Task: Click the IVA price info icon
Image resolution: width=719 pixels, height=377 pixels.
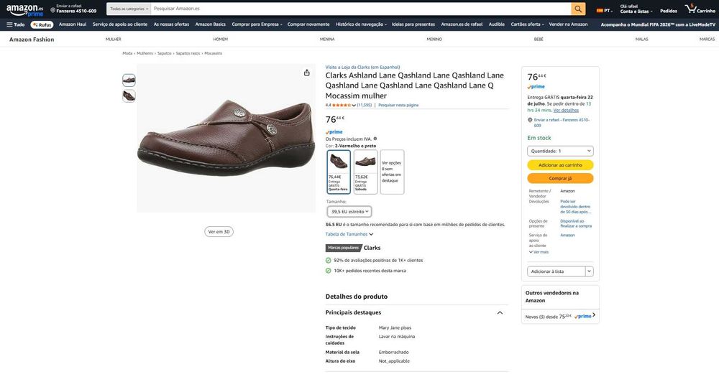Action: click(375, 139)
